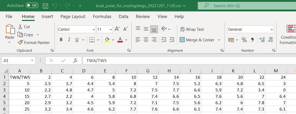This screenshot has height=114, width=296.
Task: Apply the yellow fill color
Action: click(x=107, y=40)
